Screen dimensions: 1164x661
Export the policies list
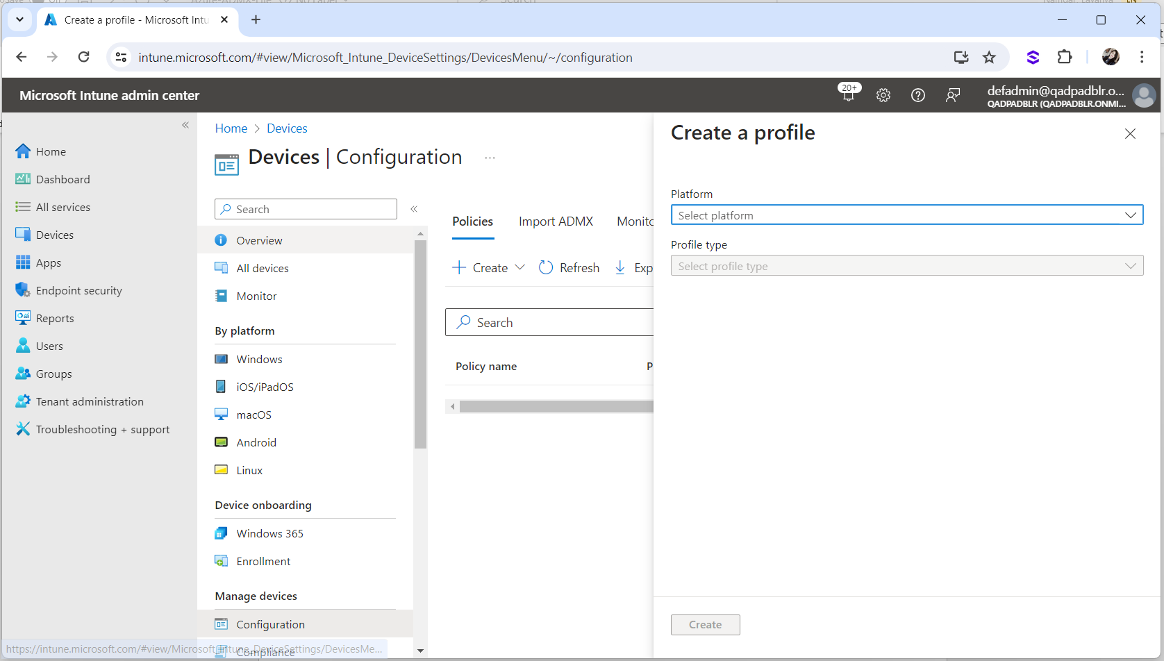[633, 268]
